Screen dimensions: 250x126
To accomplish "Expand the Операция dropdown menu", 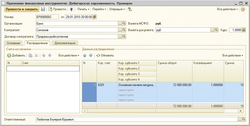I will pyautogui.click(x=117, y=9).
